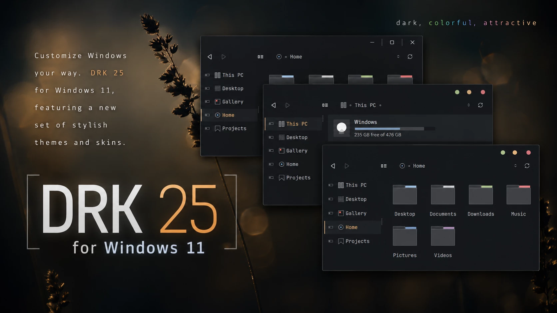Toggle pin beside This PC in front window
The width and height of the screenshot is (557, 313).
click(330, 185)
